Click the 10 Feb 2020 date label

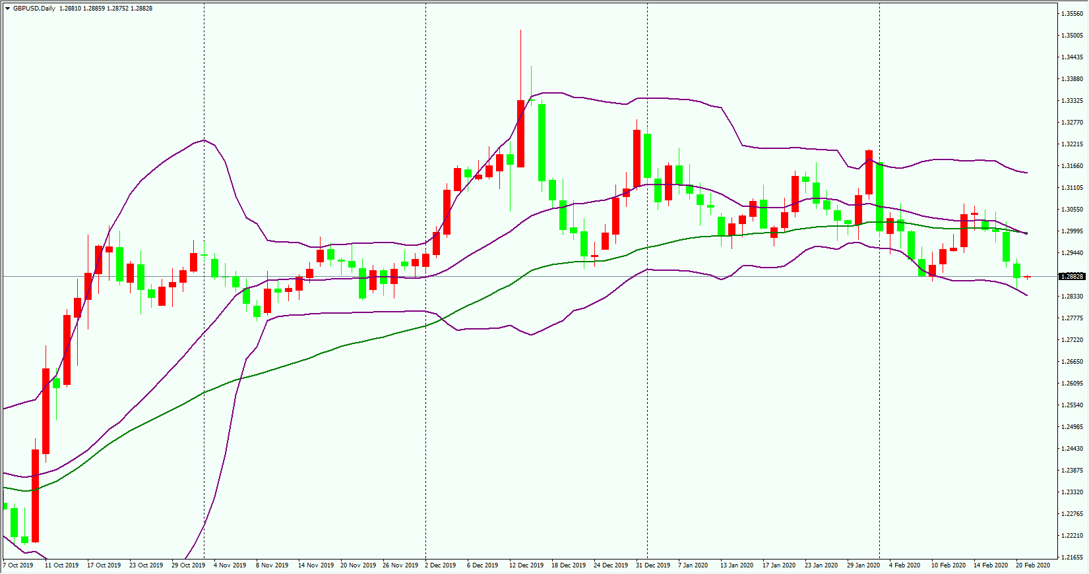point(948,565)
